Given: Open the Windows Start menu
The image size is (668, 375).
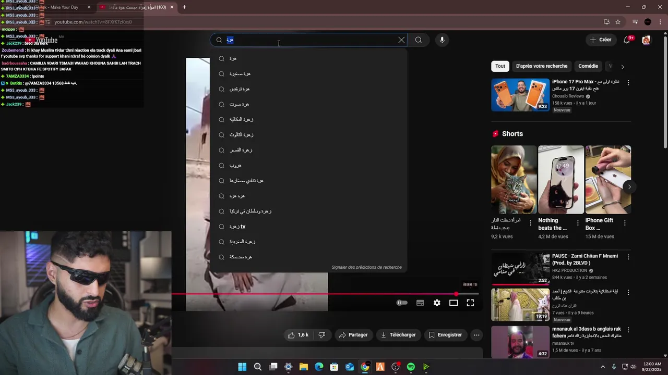Looking at the screenshot, I should coord(242,367).
